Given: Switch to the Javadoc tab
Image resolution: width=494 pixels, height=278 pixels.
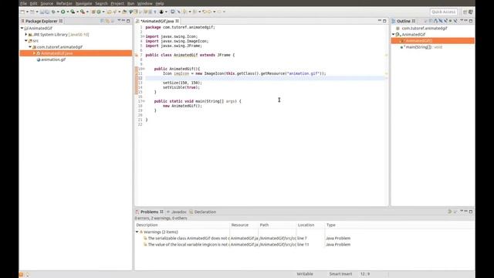Looking at the screenshot, I should point(177,212).
